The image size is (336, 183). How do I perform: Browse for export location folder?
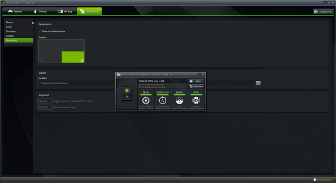point(258,83)
